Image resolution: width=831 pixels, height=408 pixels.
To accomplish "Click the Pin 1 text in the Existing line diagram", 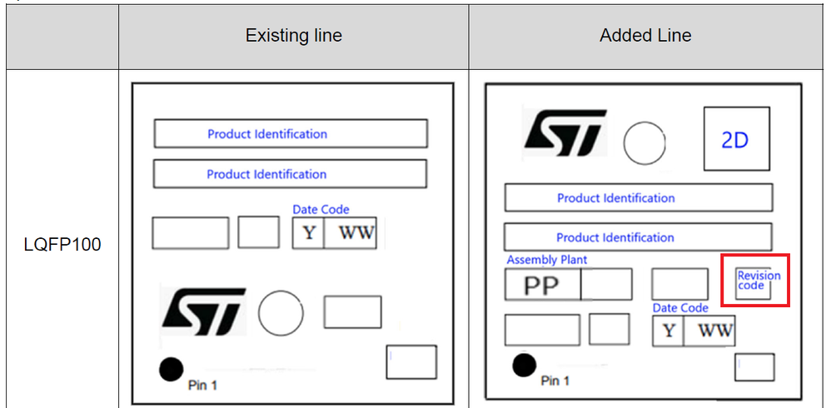I will [202, 386].
